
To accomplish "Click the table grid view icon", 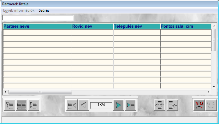I will (21, 105).
